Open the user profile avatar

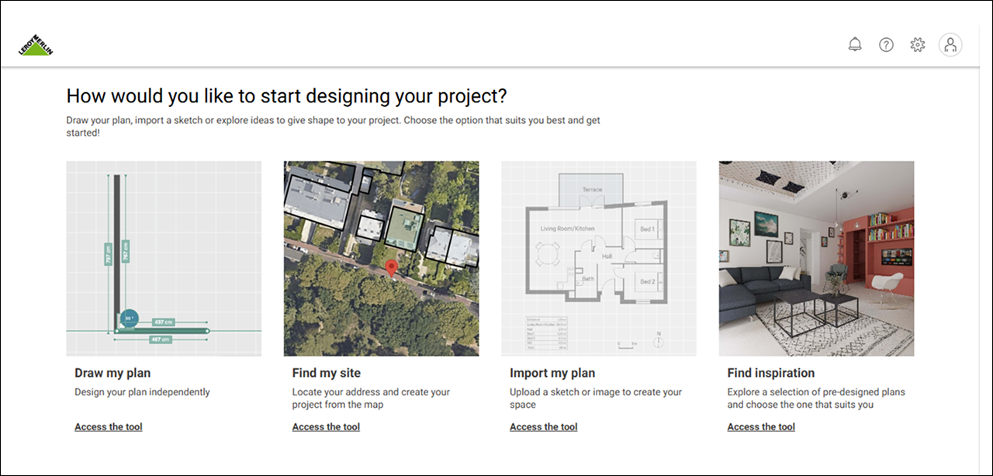coord(950,45)
